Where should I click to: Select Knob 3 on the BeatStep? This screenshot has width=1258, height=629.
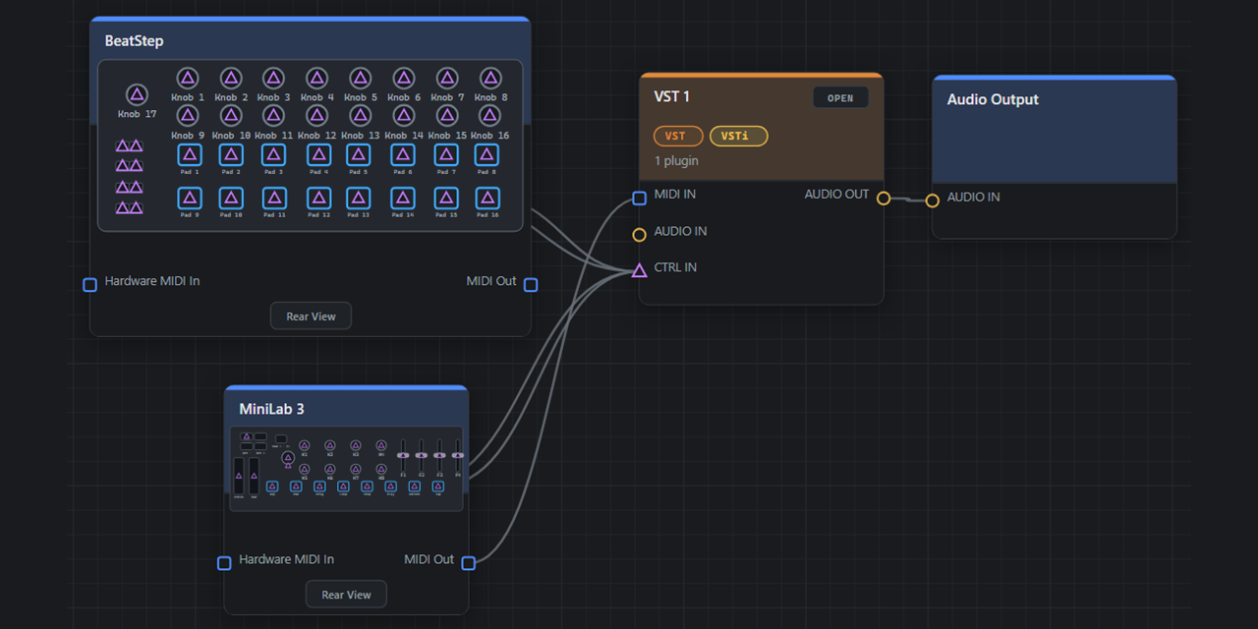click(x=273, y=79)
